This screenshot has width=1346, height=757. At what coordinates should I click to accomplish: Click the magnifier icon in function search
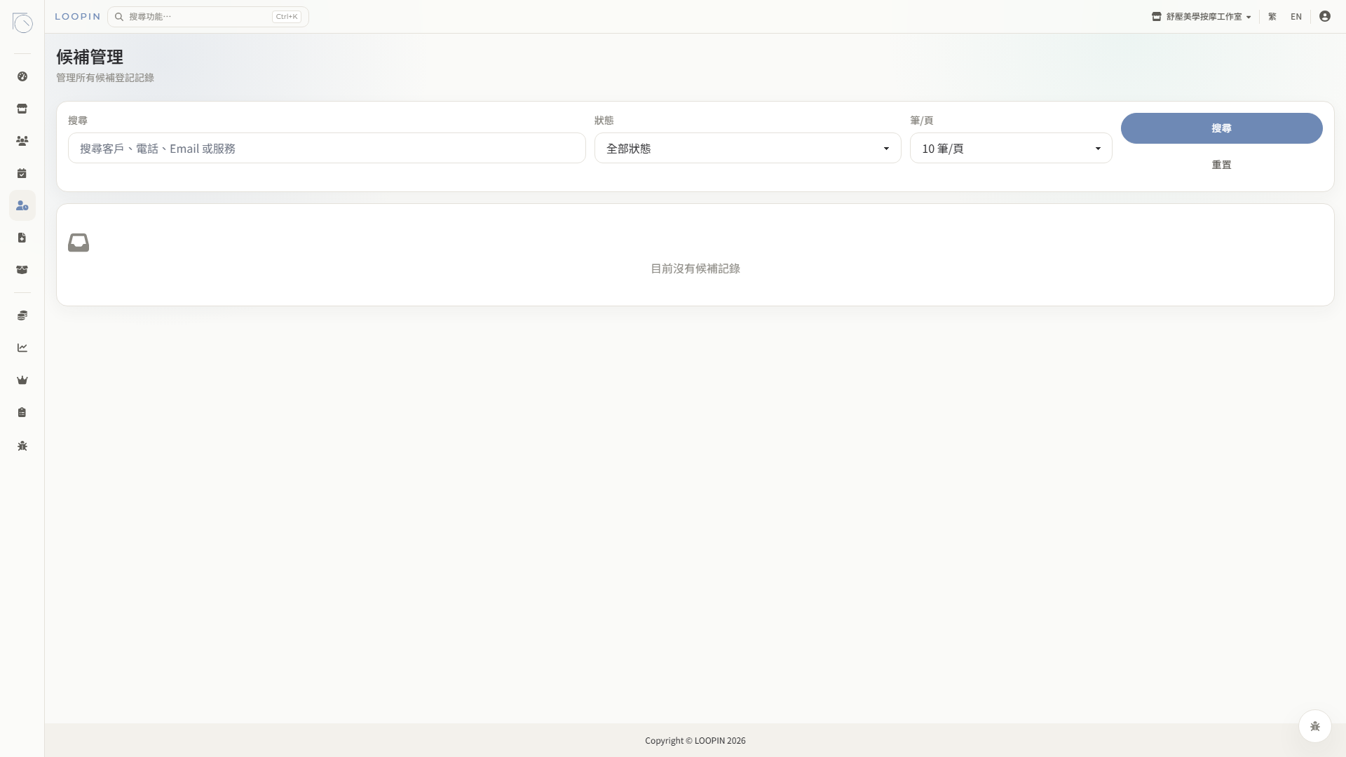tap(119, 17)
